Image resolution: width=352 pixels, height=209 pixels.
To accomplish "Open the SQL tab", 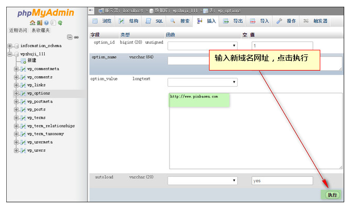I will [155, 21].
